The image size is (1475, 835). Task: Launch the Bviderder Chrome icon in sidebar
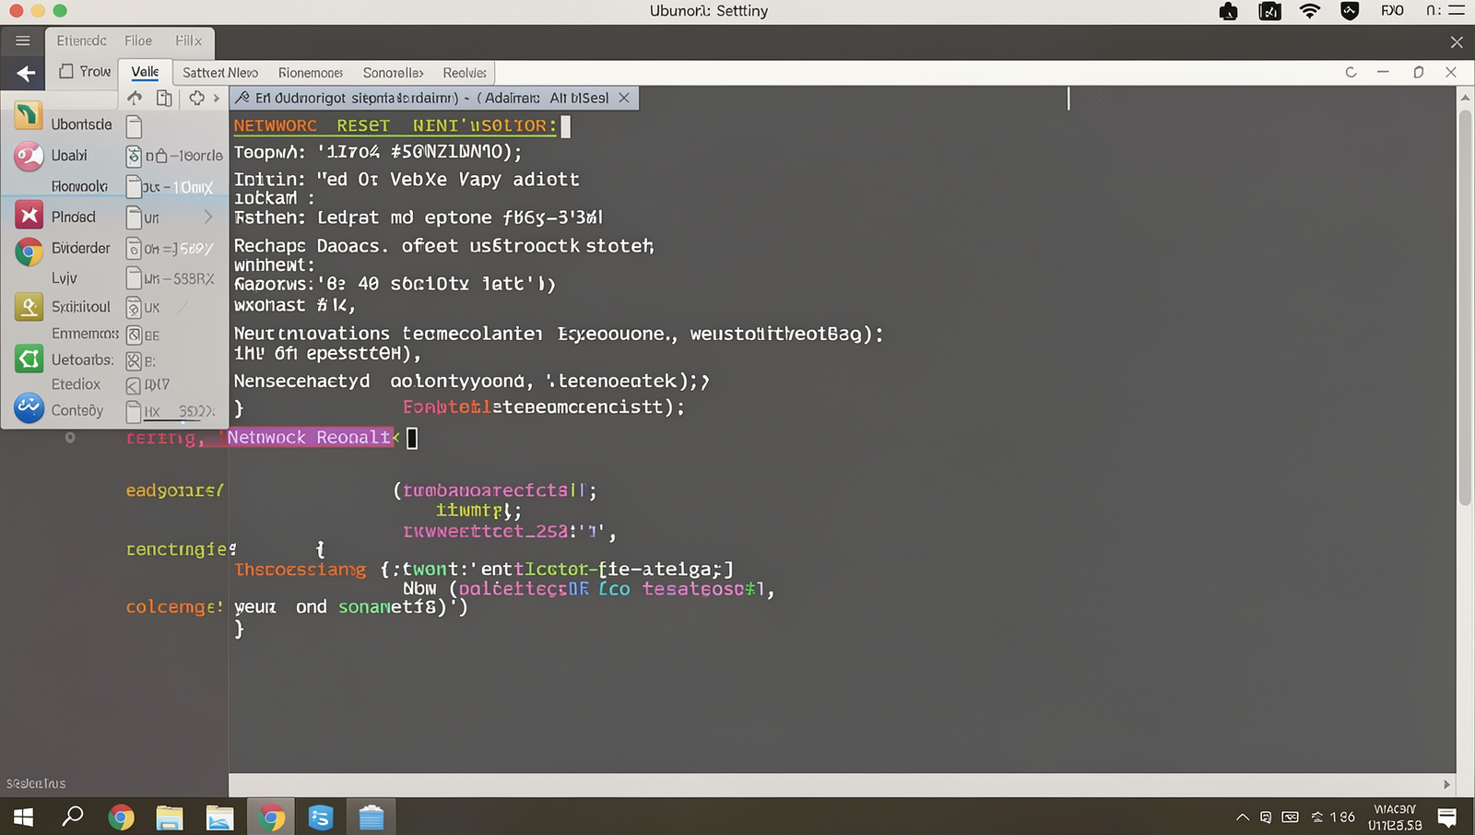(x=29, y=250)
